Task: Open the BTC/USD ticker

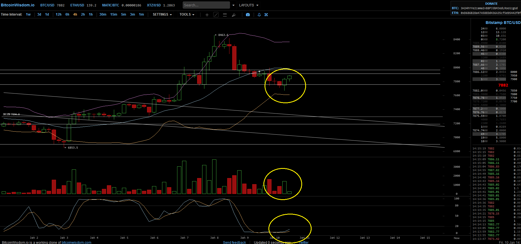Action: (x=52, y=5)
